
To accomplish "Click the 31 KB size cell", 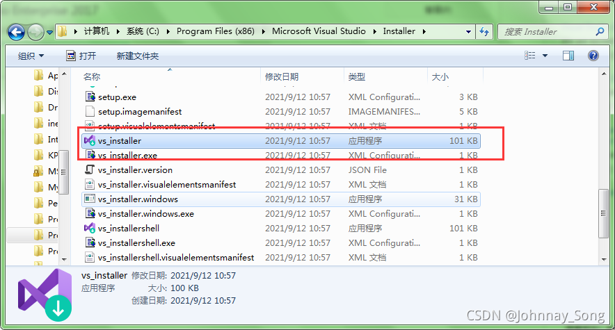I will tap(466, 199).
